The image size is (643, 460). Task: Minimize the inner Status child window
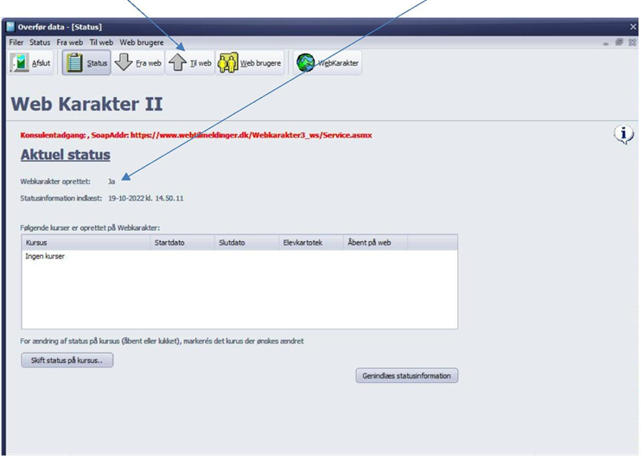click(606, 42)
